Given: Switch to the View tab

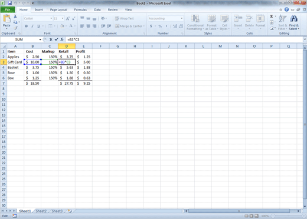Looking at the screenshot, I should (128, 9).
